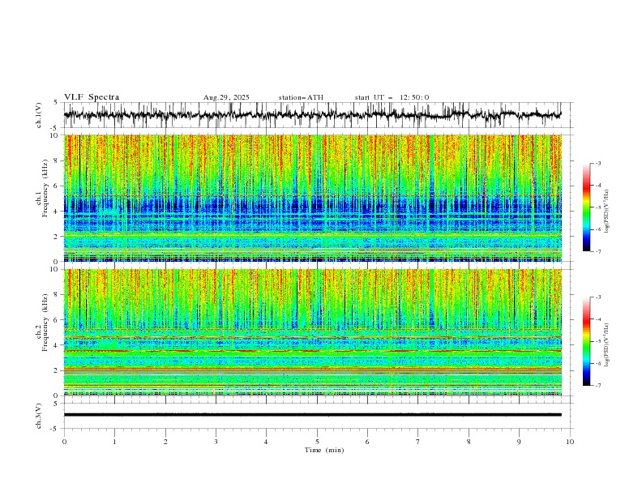This screenshot has height=496, width=642.
Task: Click the ch.1 upper color scale bar
Action: [586, 207]
